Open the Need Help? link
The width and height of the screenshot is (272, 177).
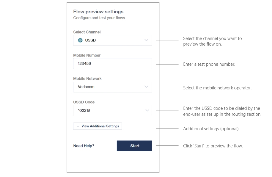point(84,146)
